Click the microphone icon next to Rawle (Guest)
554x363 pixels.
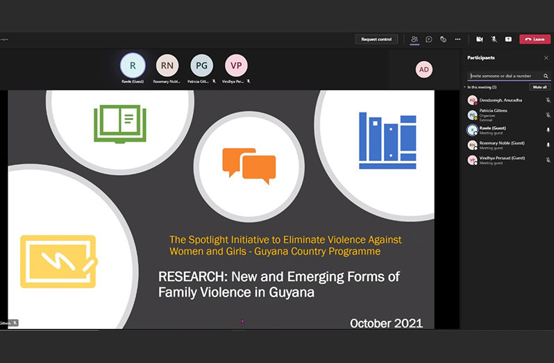548,130
